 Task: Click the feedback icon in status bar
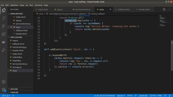pos(165,96)
